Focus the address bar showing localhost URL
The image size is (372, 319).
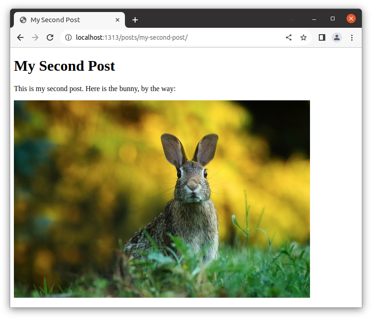point(176,37)
